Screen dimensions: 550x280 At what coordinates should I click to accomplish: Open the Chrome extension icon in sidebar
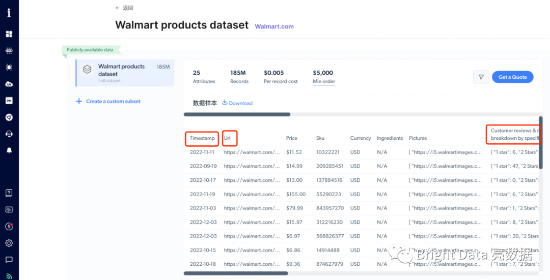9,117
